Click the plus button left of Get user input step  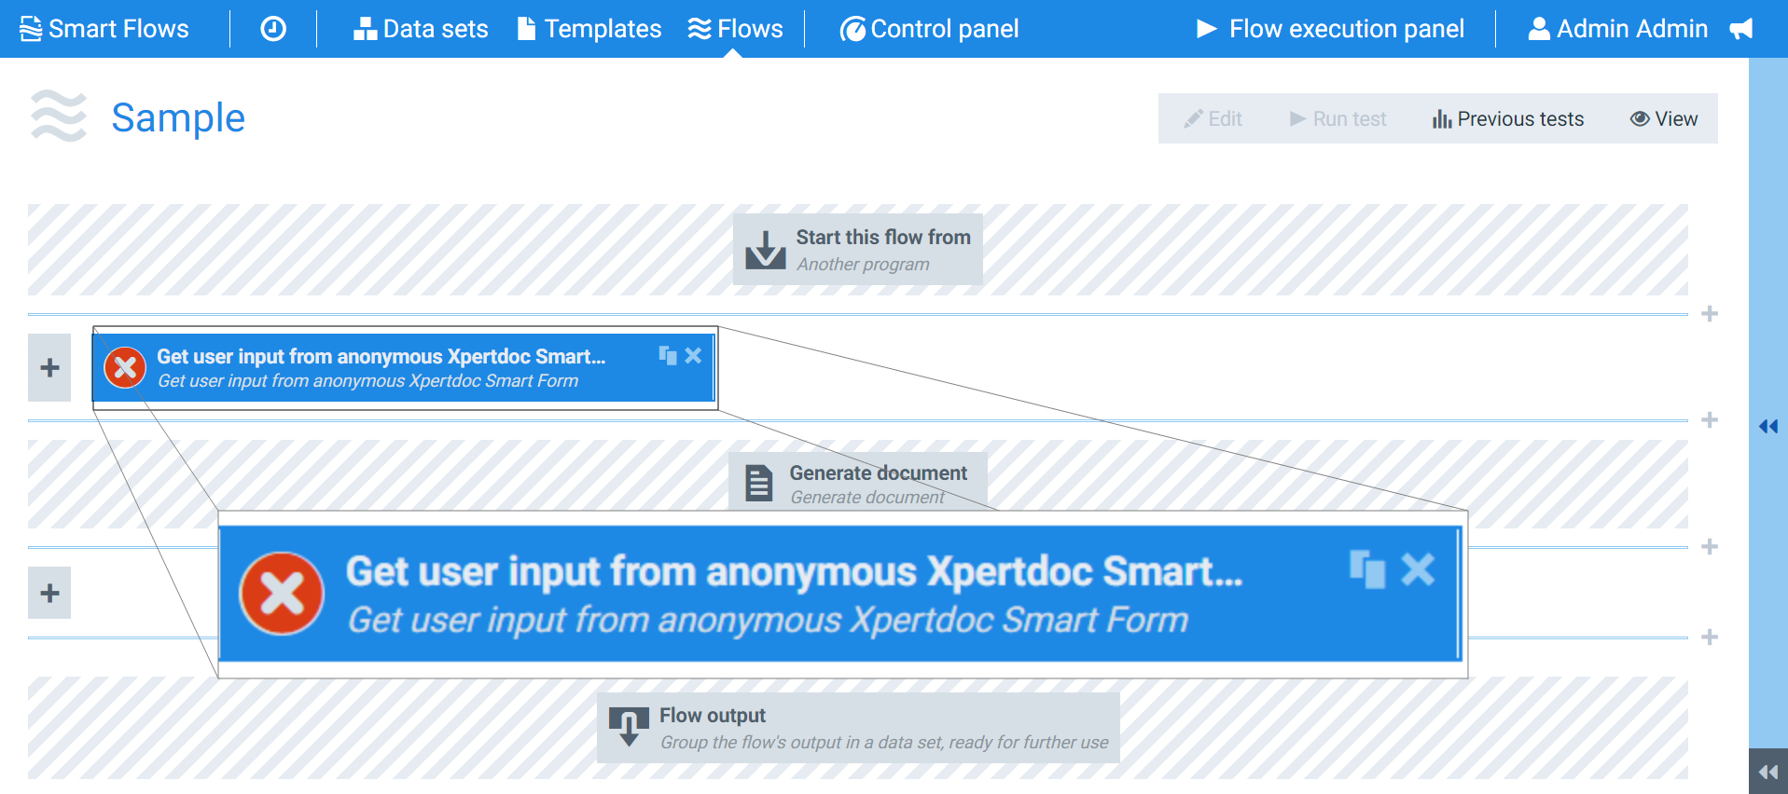(49, 368)
